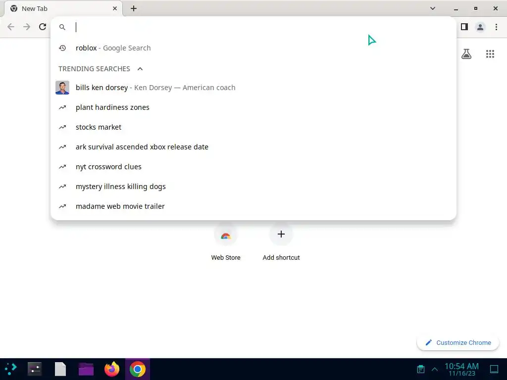507x380 pixels.
Task: Open the text document icon in the taskbar
Action: pos(60,369)
